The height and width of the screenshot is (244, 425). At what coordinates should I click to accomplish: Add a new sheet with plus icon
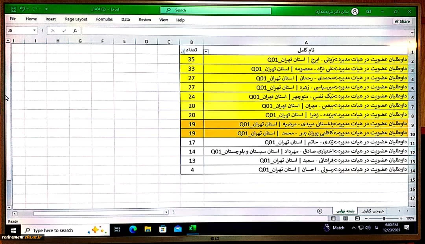pos(320,211)
